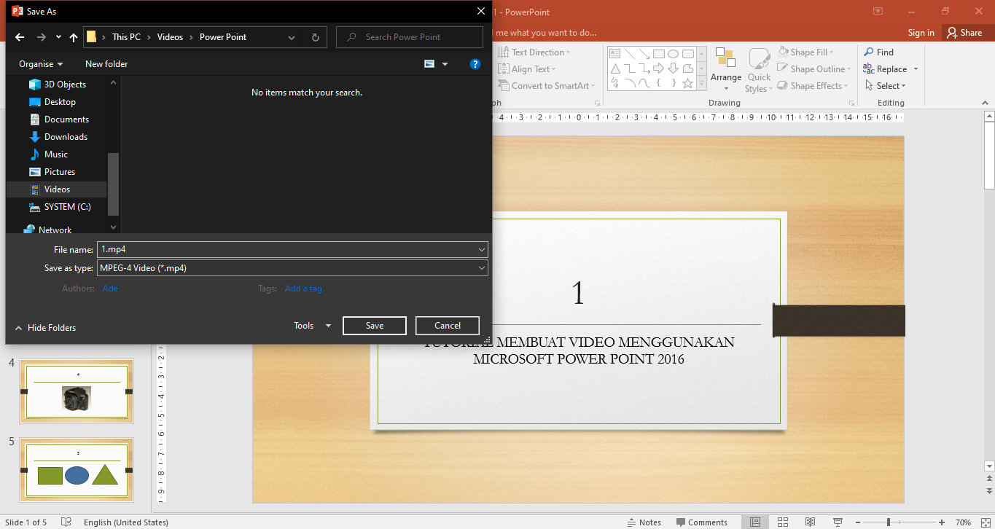Refresh the Power Point folder view

(x=315, y=37)
